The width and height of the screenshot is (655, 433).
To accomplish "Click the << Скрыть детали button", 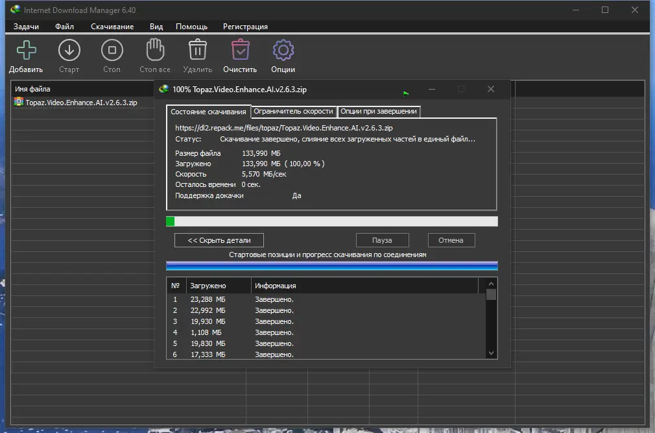I will coord(219,240).
